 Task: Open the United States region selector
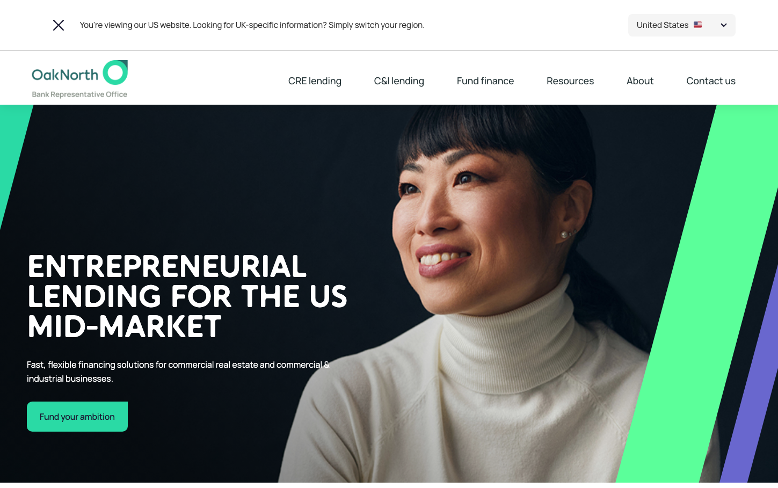pos(681,25)
